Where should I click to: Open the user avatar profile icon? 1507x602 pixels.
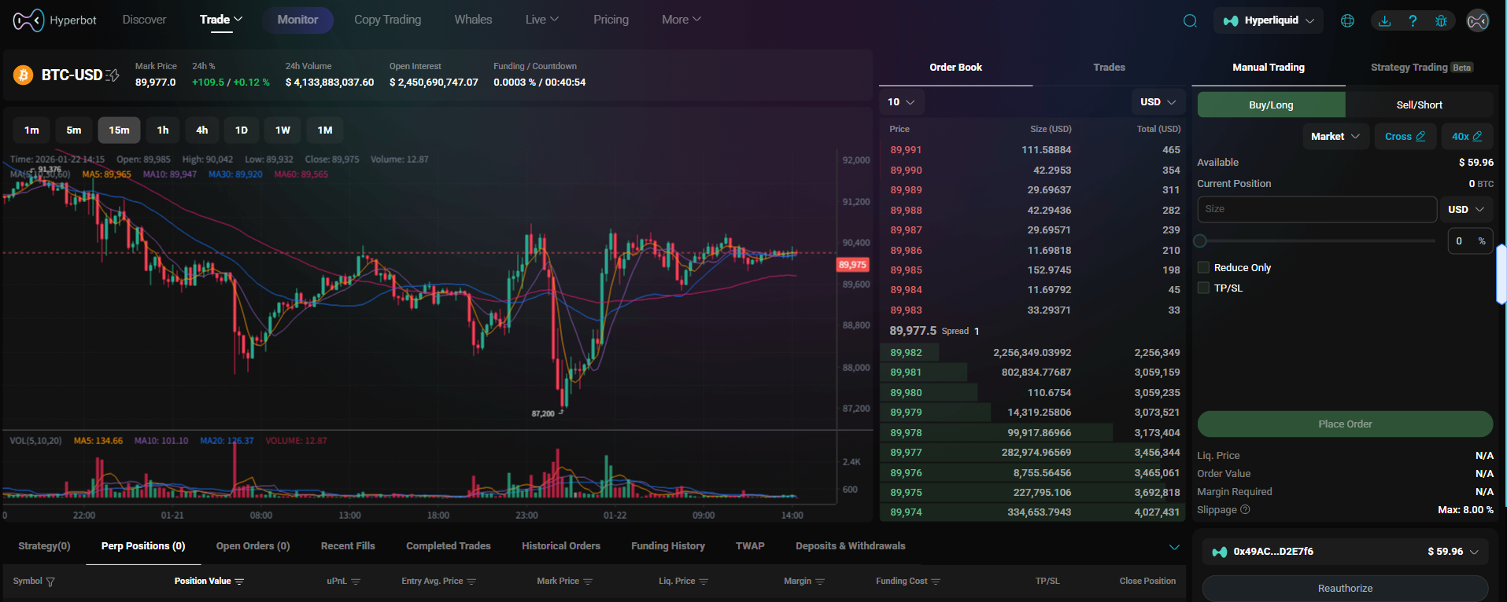[x=1477, y=20]
